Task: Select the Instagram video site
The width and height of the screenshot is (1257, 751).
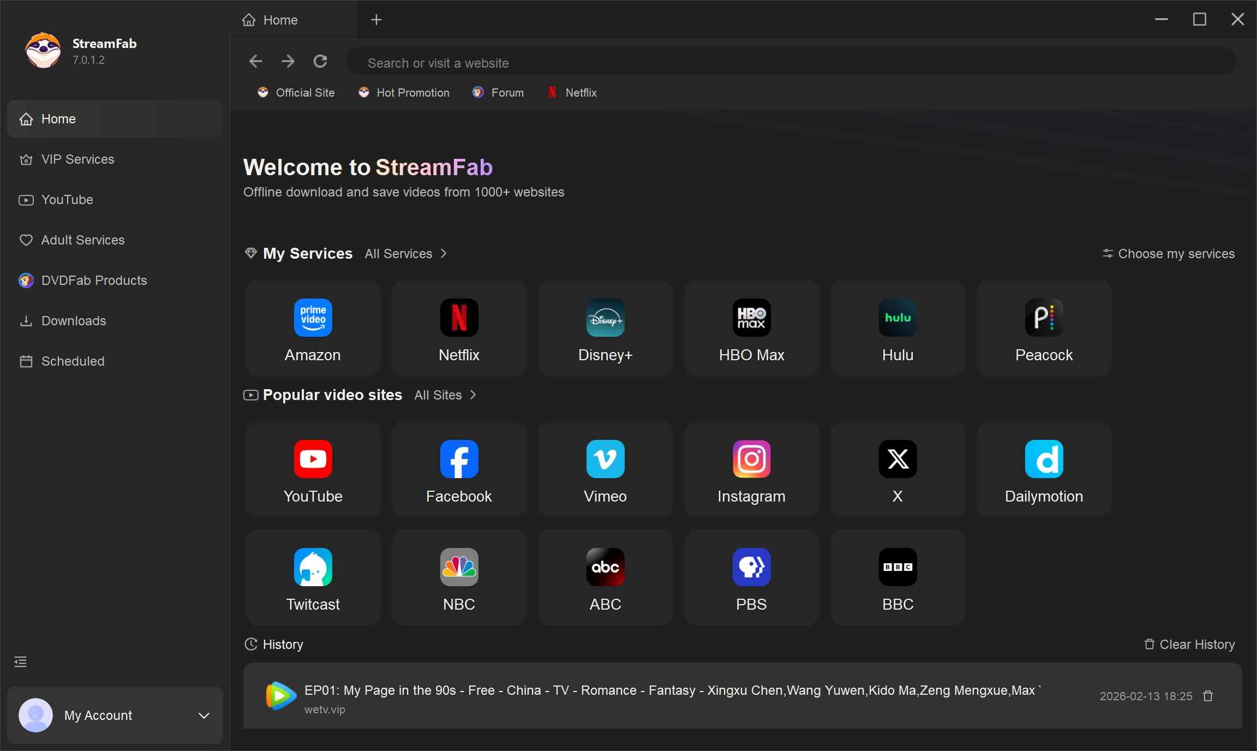Action: (x=751, y=468)
